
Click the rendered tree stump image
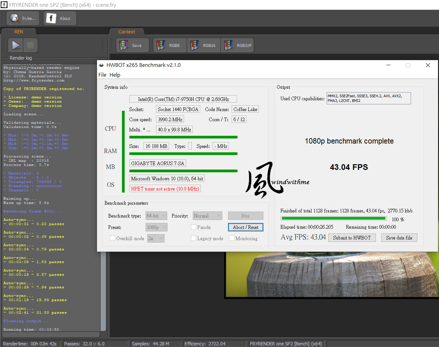pyautogui.click(x=332, y=275)
